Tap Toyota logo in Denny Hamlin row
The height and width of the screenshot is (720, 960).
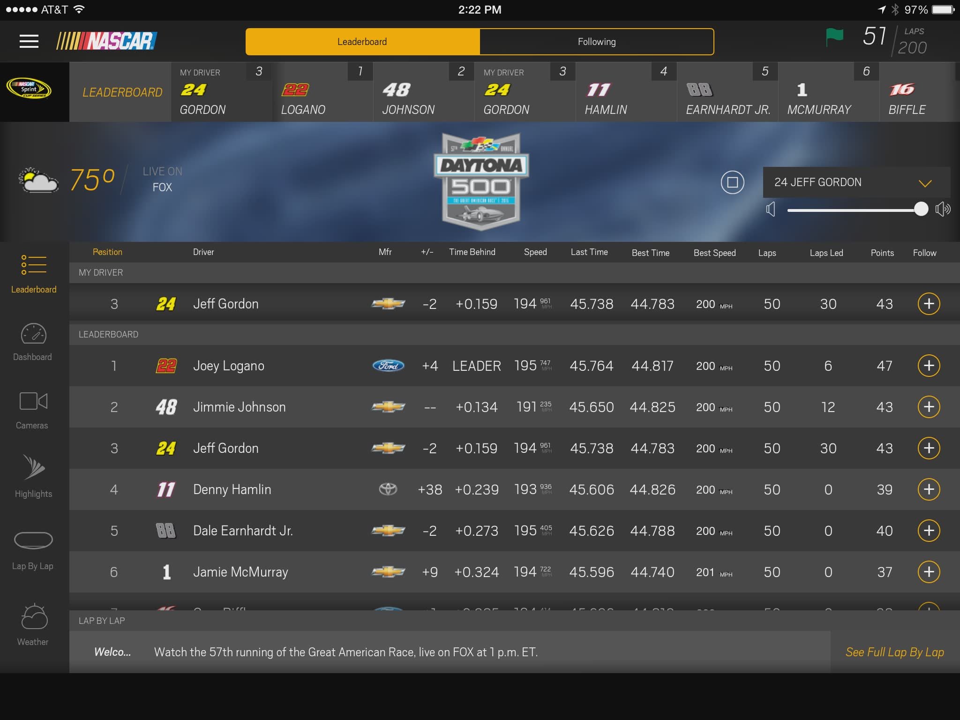pyautogui.click(x=388, y=489)
